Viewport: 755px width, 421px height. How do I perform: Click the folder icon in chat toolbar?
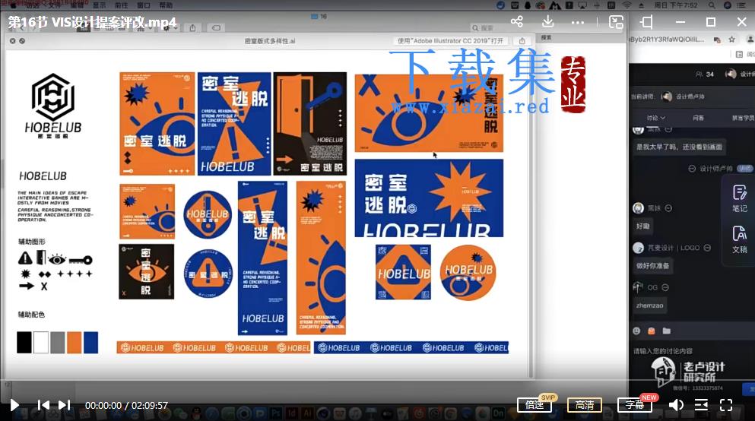click(666, 331)
